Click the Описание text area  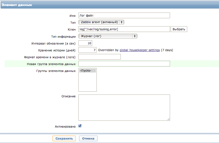[124, 108]
